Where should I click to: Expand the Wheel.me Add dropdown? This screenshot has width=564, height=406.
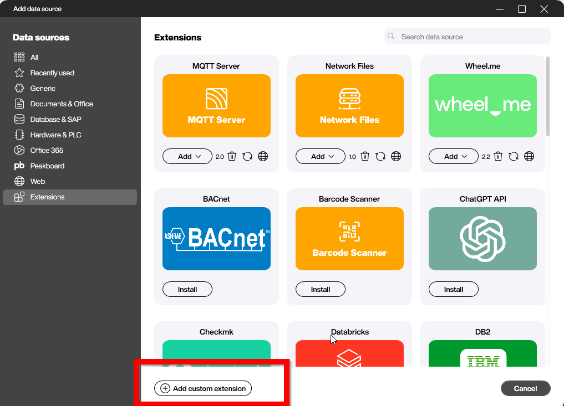click(x=454, y=157)
